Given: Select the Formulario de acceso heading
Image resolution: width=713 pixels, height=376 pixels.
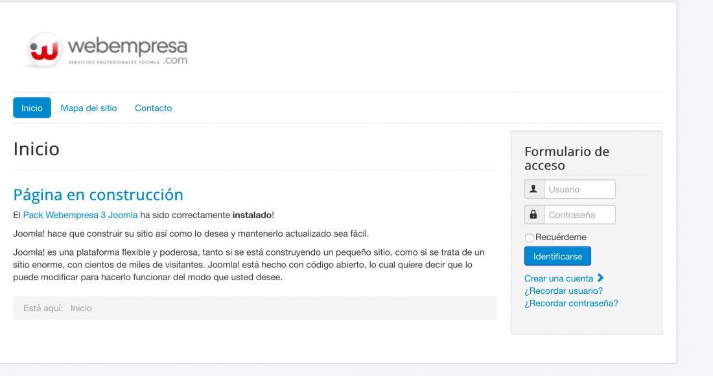Looking at the screenshot, I should (567, 158).
